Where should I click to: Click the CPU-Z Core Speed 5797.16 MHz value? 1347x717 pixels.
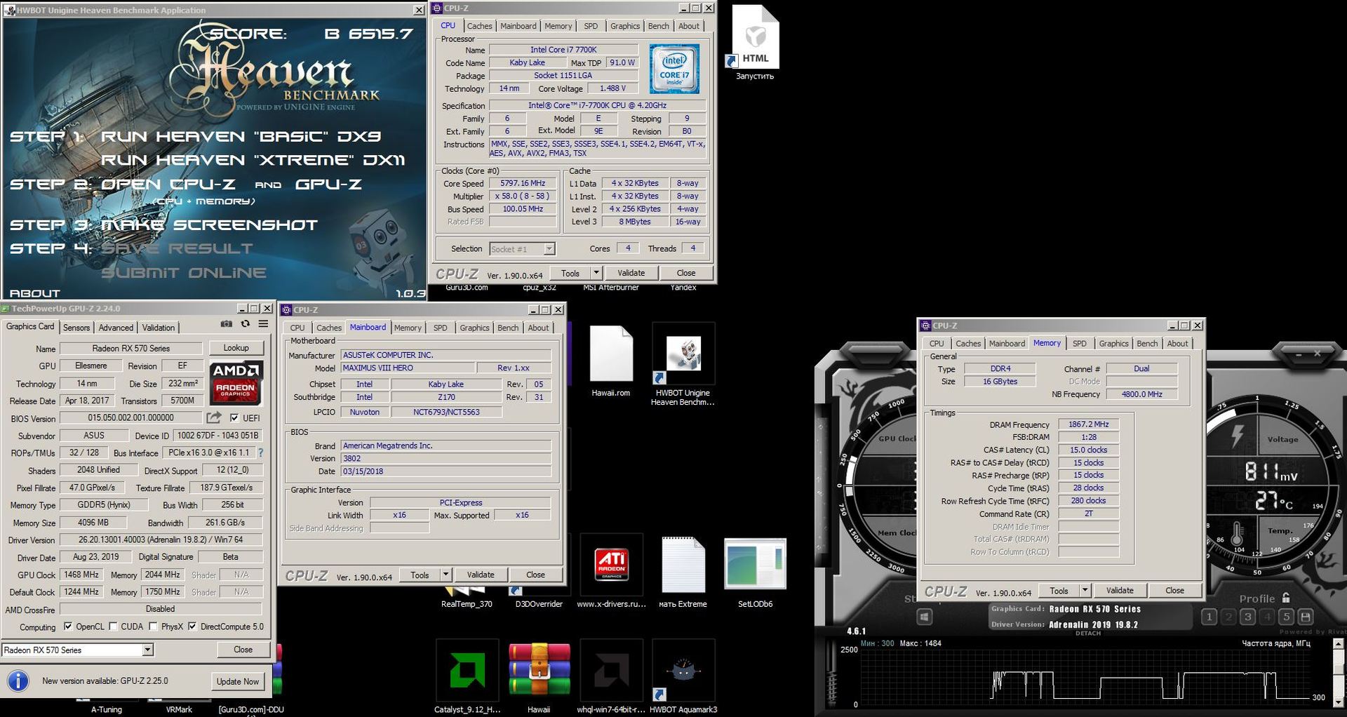523,183
